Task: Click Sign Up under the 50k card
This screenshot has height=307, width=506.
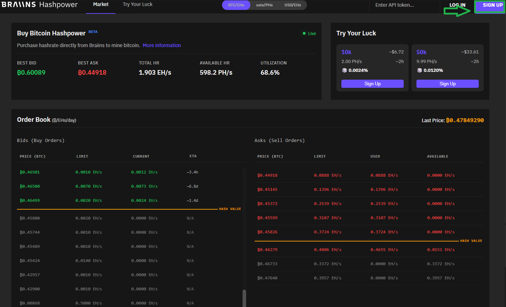Action: coord(447,84)
